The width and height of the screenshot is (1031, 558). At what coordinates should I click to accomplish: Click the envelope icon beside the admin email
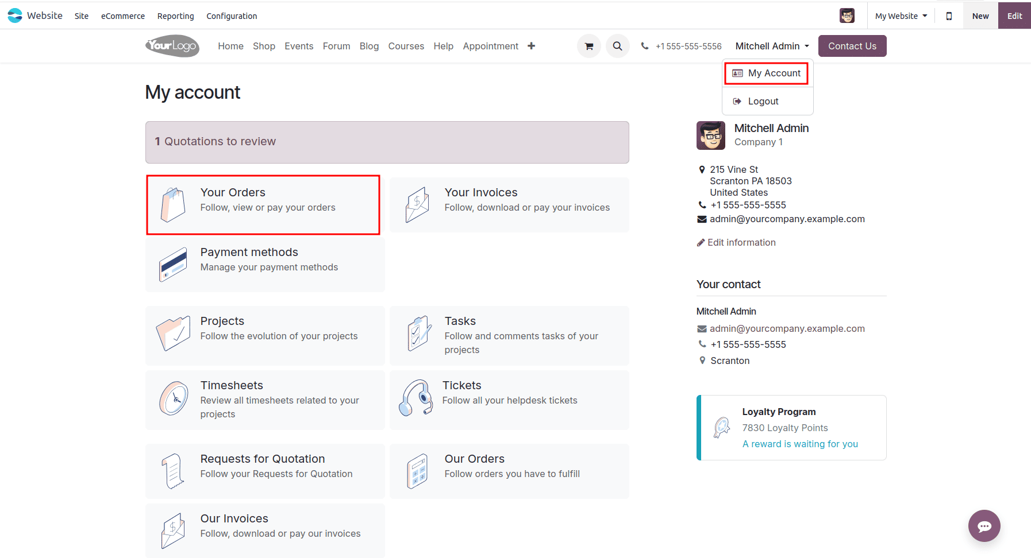(701, 219)
